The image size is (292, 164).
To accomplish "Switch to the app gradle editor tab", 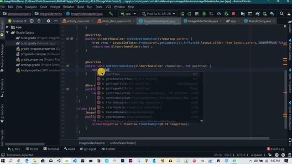I will tap(233, 21).
